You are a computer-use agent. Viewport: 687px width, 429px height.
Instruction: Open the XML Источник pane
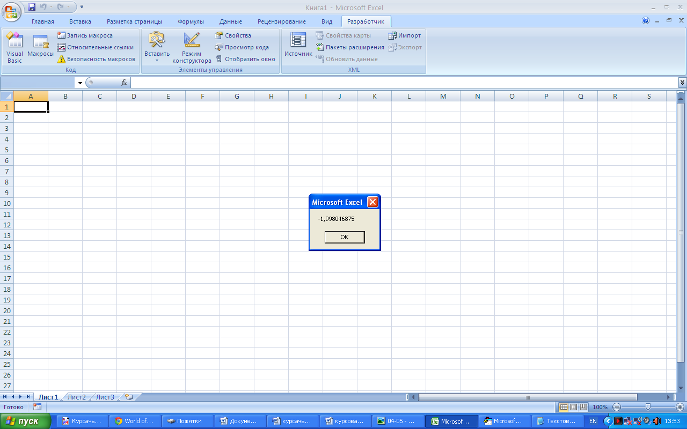click(x=298, y=45)
